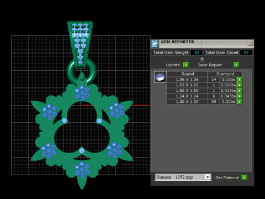Screen dimensions: 265x199
Task: Click green arrow for 1.36 X 1.36 row
Action: click(240, 80)
